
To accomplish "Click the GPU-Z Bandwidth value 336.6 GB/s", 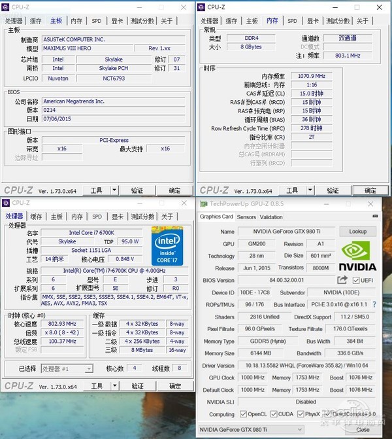I will coord(350,353).
